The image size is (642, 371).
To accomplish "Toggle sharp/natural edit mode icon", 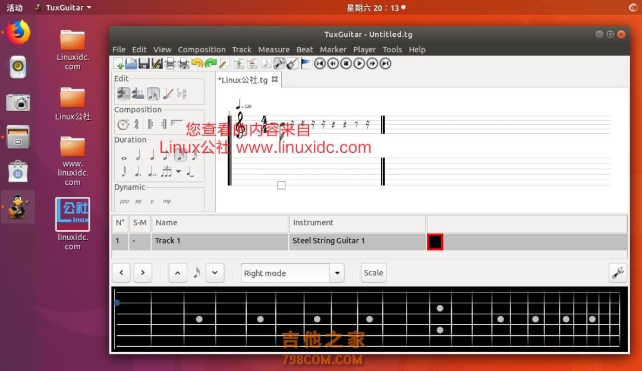I will tap(182, 94).
